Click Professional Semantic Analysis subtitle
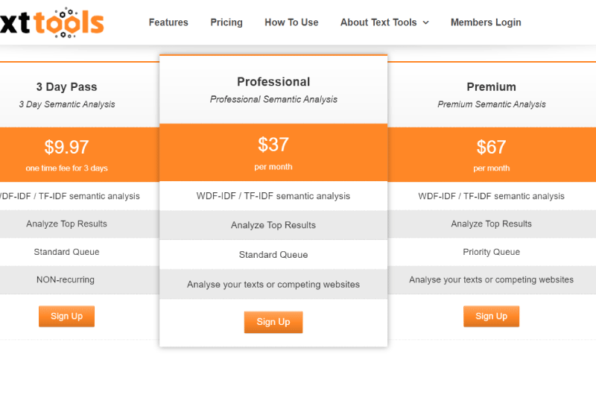Viewport: 596px width, 395px height. point(273,99)
